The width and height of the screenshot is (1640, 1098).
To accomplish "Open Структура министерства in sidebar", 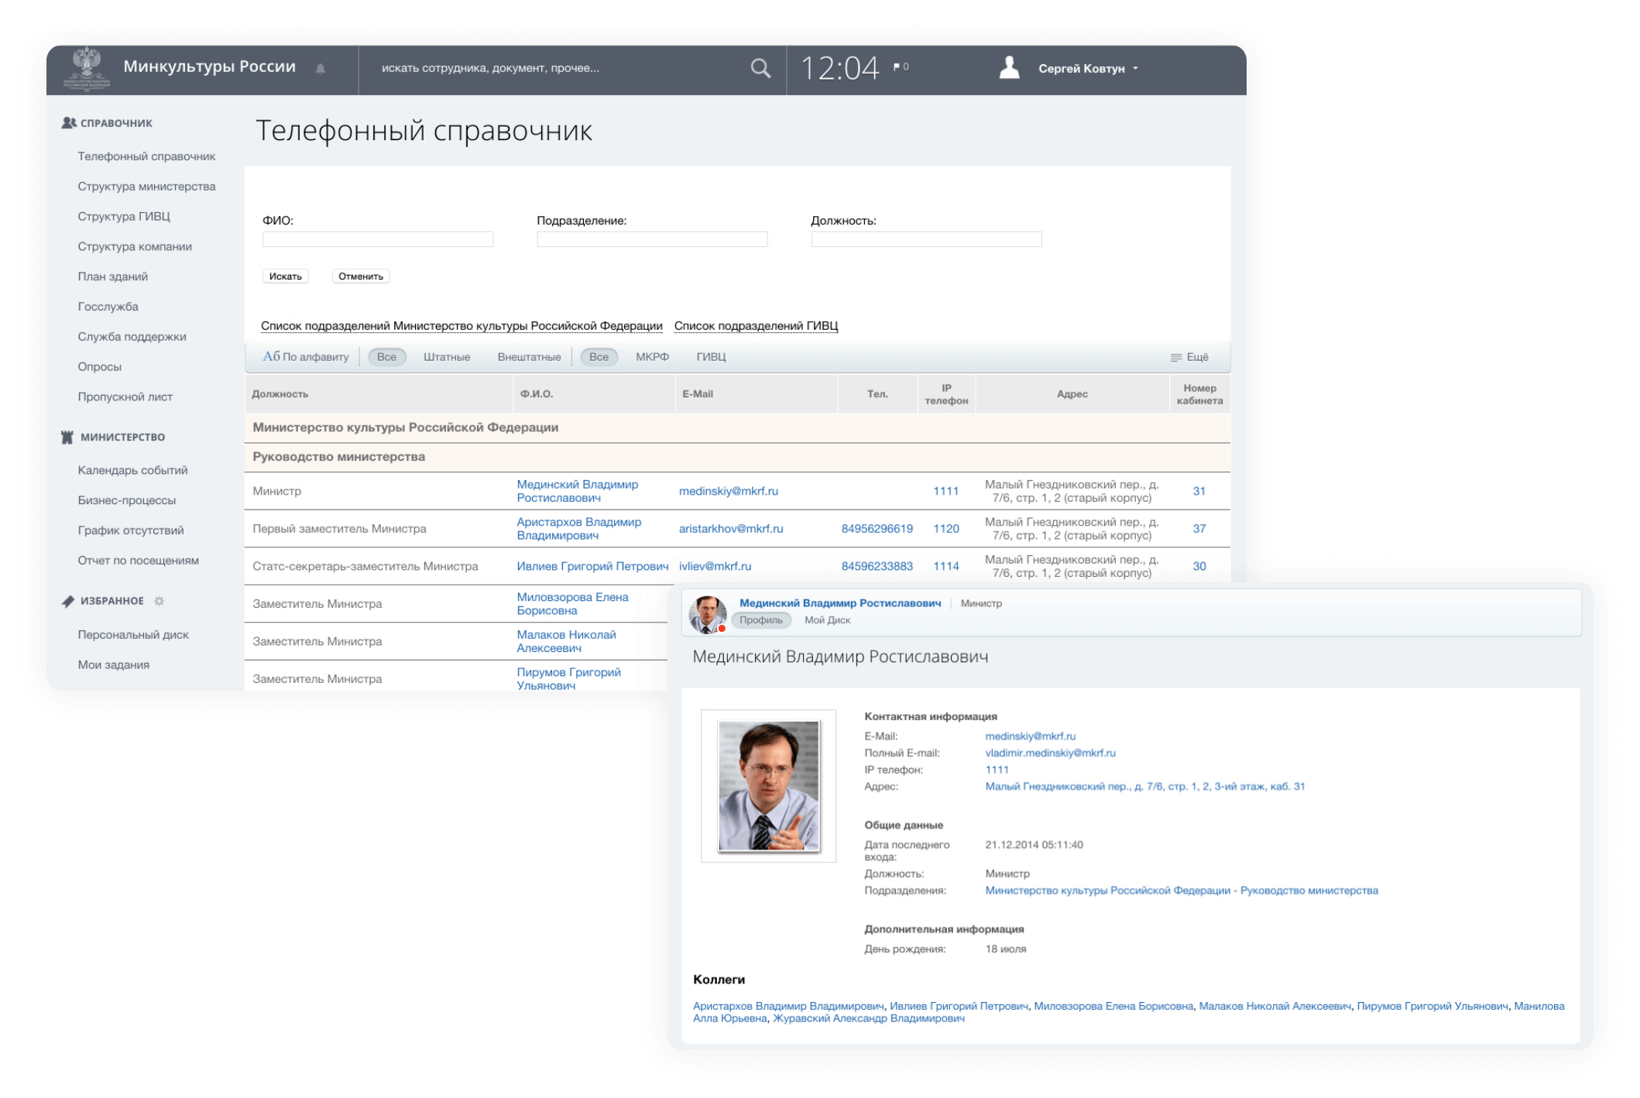I will coord(146,187).
